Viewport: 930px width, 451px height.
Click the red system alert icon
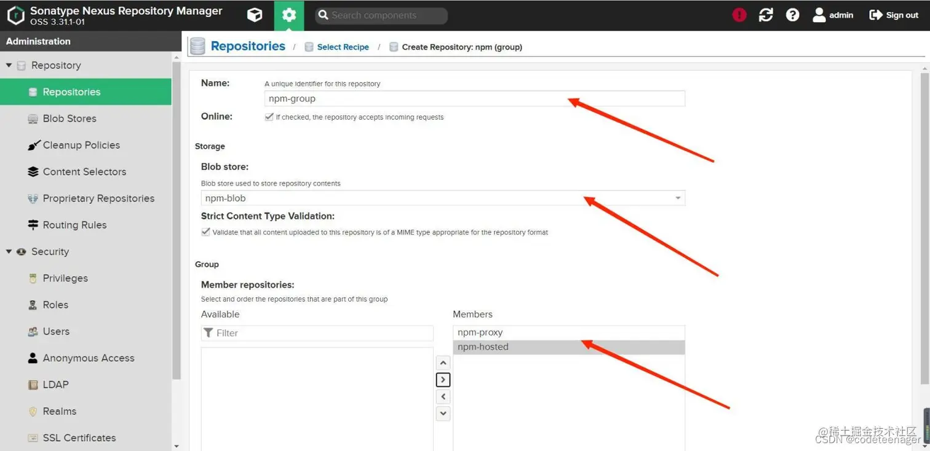(x=739, y=15)
